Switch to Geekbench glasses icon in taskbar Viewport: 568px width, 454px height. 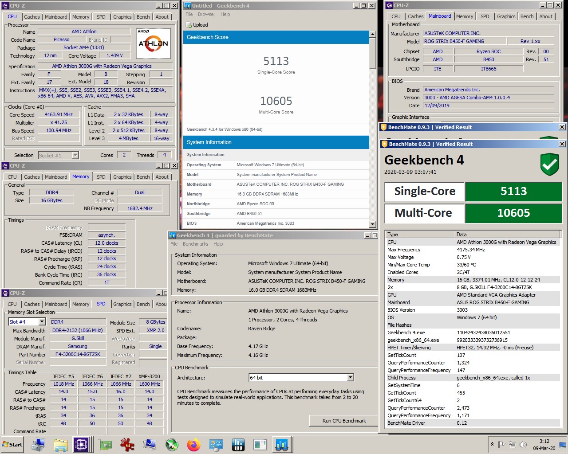click(x=282, y=444)
